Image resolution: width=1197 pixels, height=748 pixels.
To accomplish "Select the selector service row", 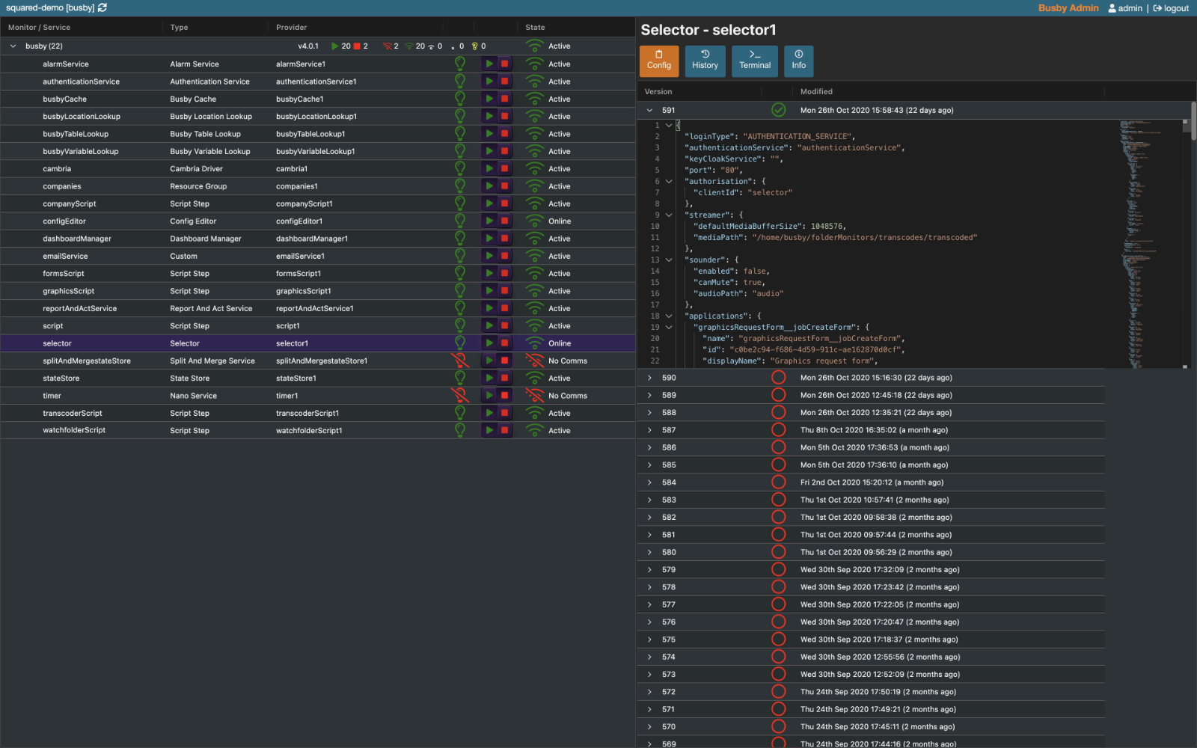I will pyautogui.click(x=318, y=343).
